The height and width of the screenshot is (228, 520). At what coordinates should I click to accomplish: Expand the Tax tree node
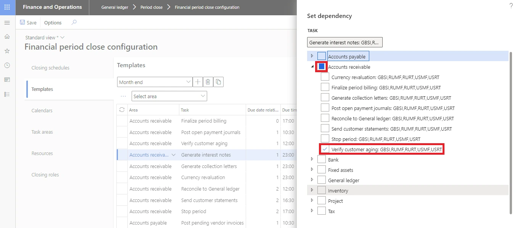point(312,211)
